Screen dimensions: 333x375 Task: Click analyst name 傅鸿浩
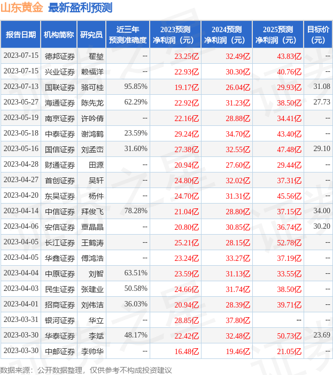[x=92, y=259]
